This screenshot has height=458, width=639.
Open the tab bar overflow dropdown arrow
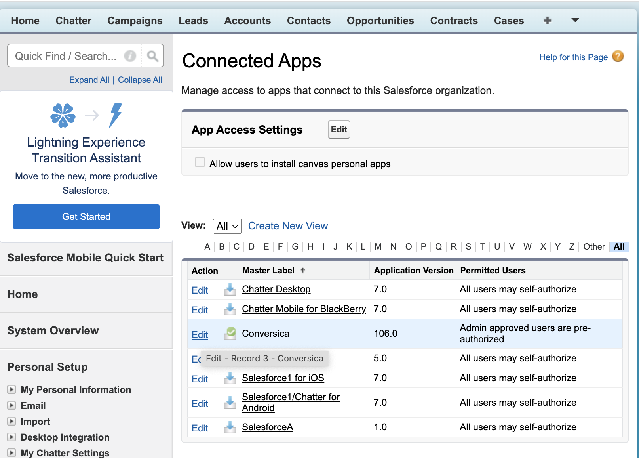point(575,20)
